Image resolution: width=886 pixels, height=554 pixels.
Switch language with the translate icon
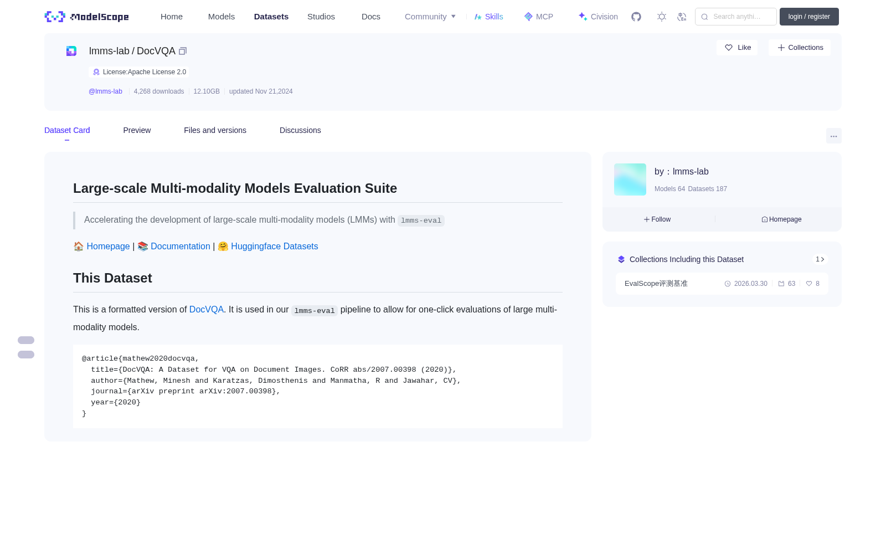coord(682,17)
